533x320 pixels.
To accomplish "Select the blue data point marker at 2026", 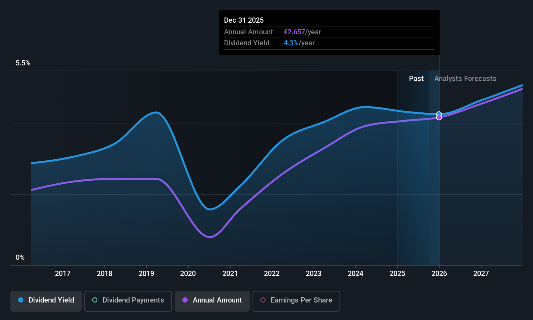I will [x=439, y=114].
